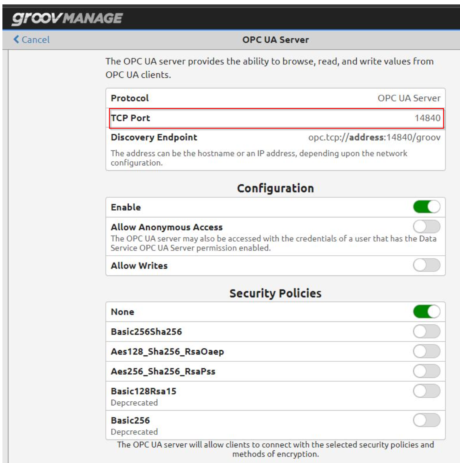
Task: Enable the Basic256Sha256 security policy
Action: pyautogui.click(x=427, y=331)
